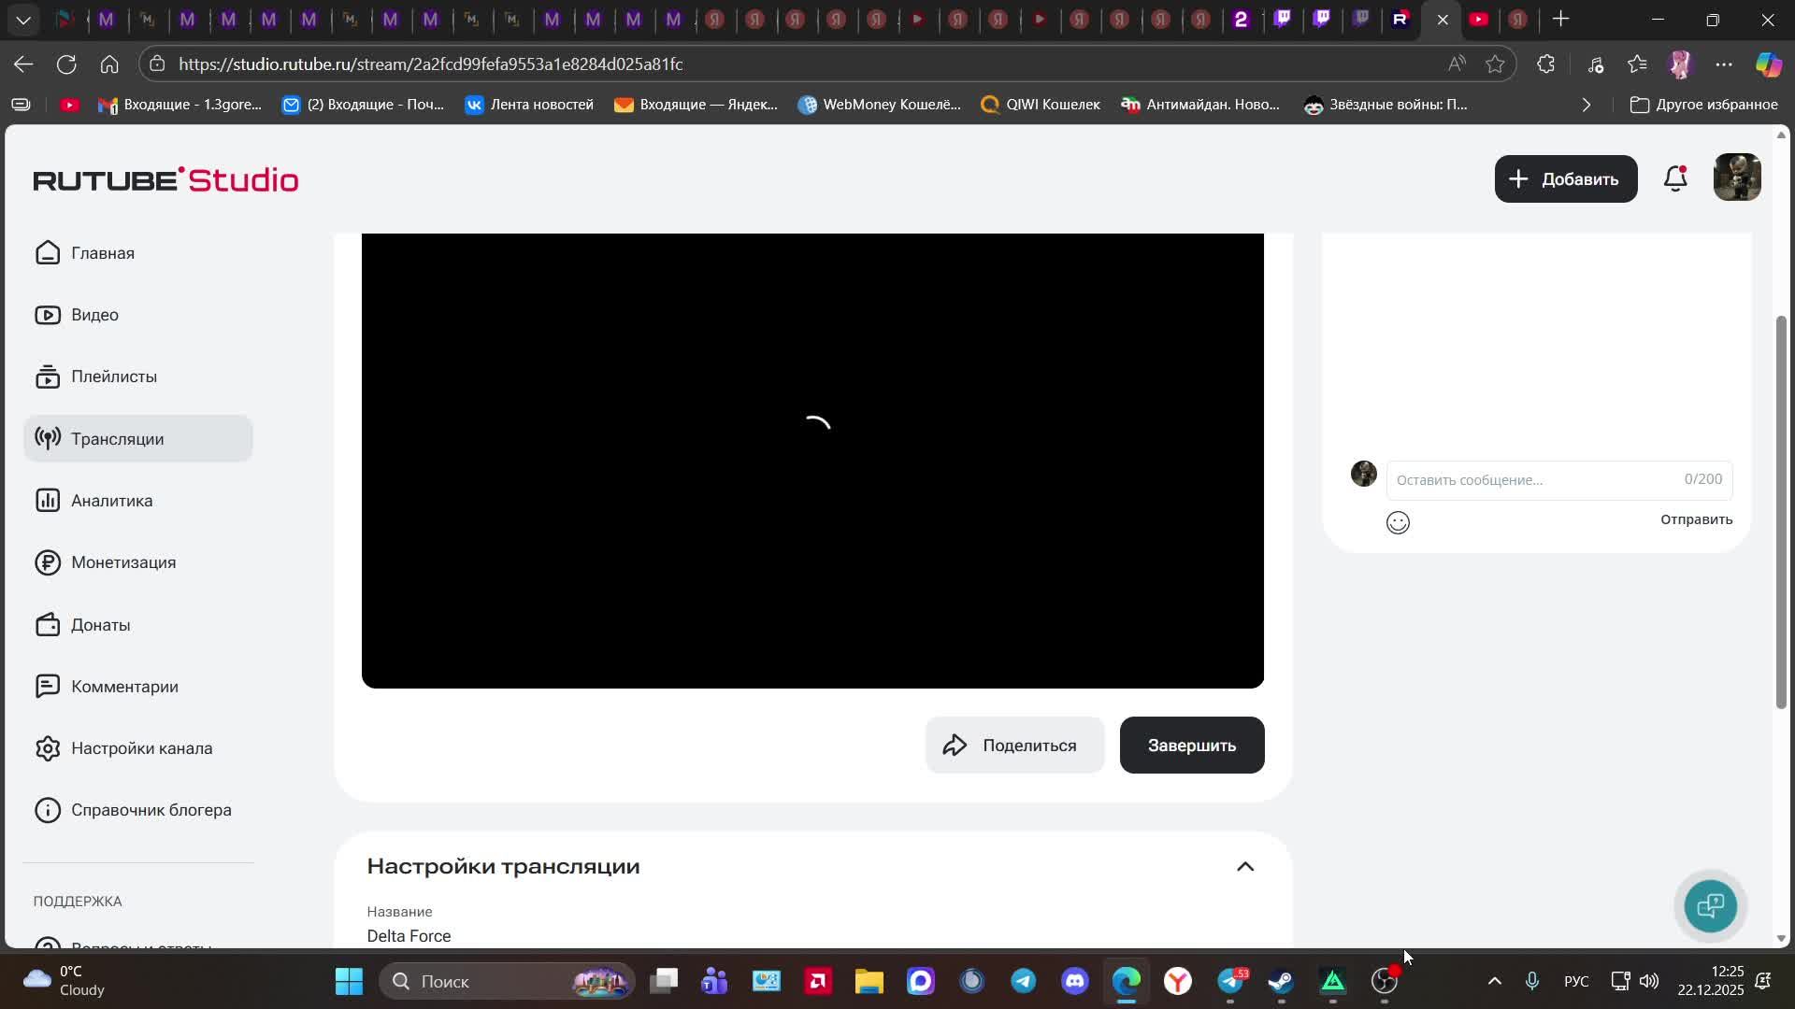Click the Донаты wallet icon
The image size is (1795, 1009).
pos(48,625)
